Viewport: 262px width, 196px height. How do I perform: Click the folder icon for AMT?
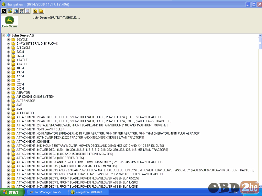pyautogui.click(x=13, y=109)
